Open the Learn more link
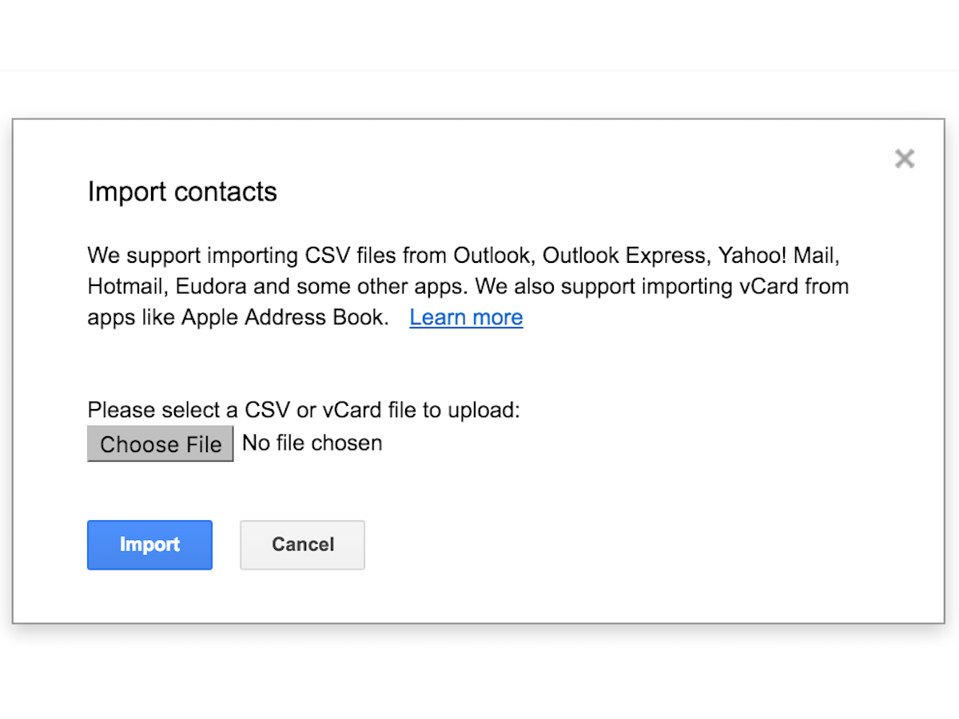Image resolution: width=959 pixels, height=719 pixels. 466,317
